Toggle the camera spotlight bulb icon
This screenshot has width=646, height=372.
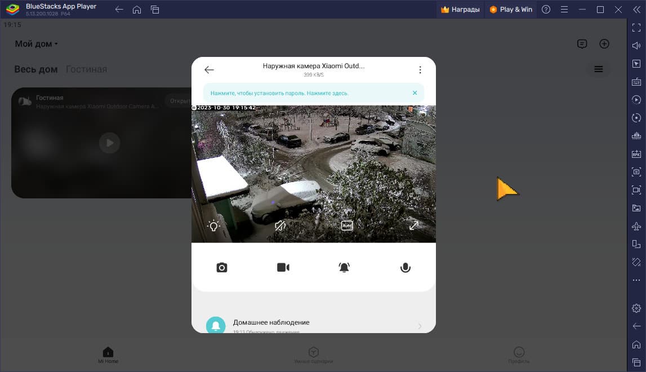[213, 225]
